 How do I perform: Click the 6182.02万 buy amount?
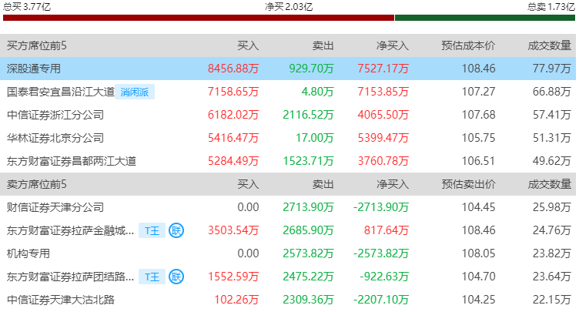click(233, 115)
